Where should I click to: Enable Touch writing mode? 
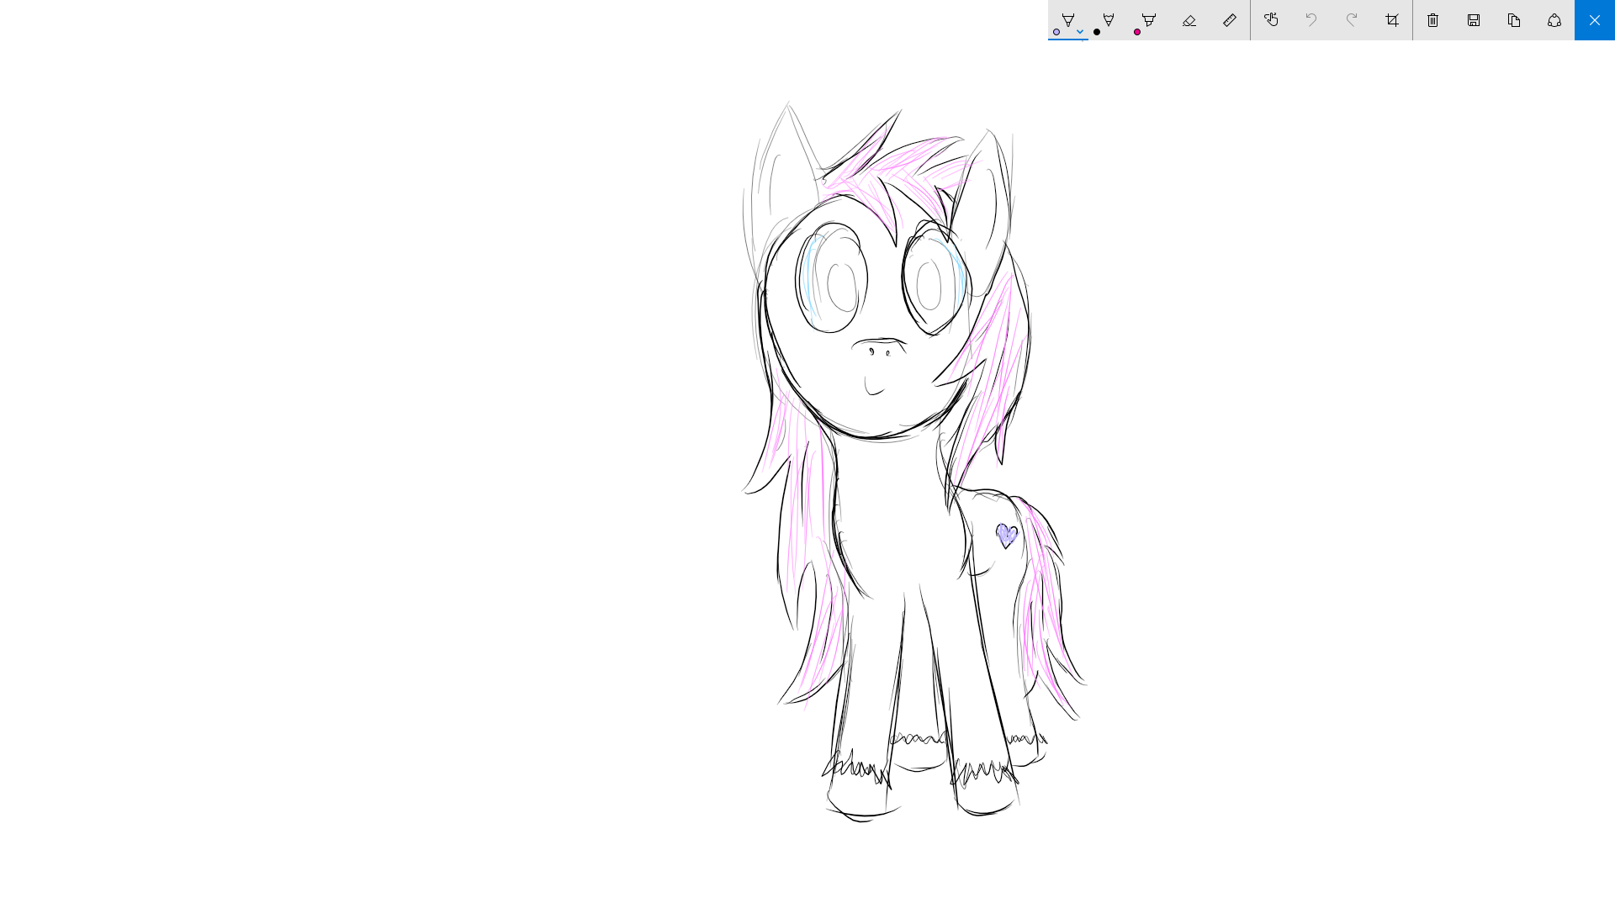(x=1271, y=20)
